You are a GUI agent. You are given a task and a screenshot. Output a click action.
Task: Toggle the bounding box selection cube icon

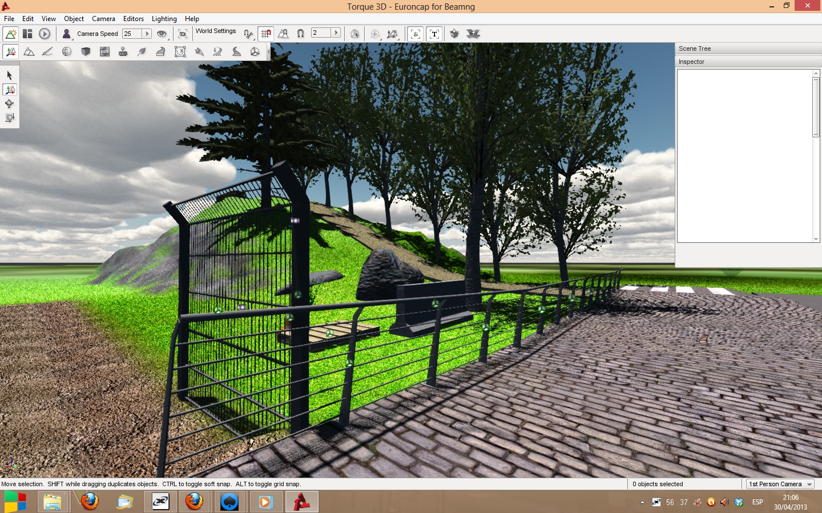pos(354,34)
